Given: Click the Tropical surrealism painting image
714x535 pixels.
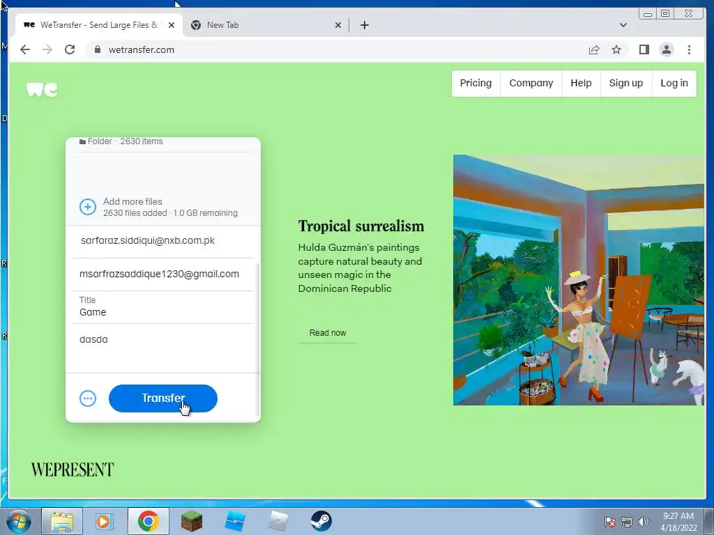Looking at the screenshot, I should 578,280.
